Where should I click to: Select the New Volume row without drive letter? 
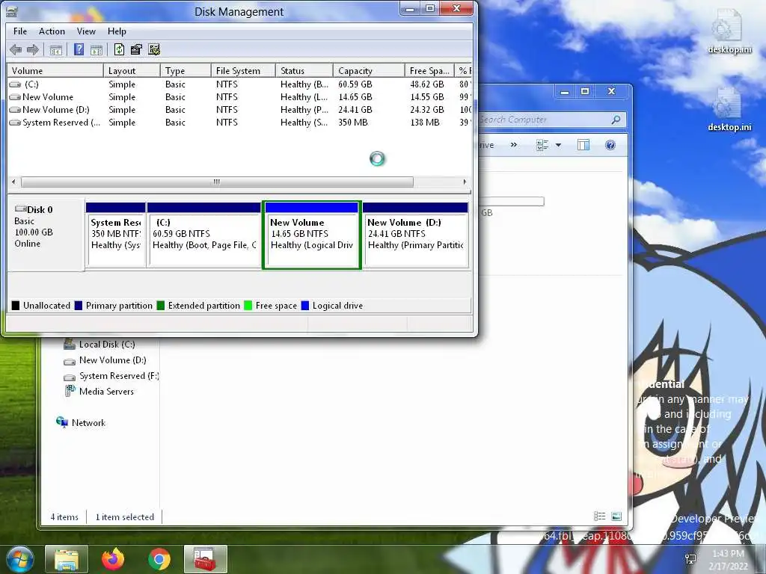click(x=239, y=97)
